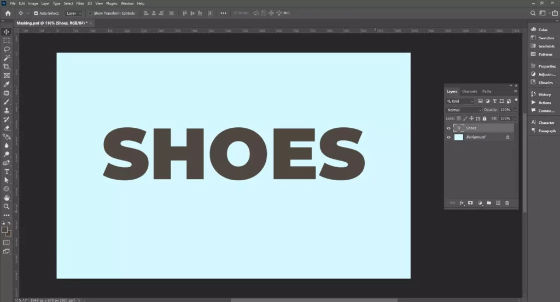Open the Auto-Select Layer dropdown

(x=73, y=13)
